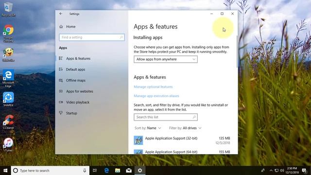
Task: Open Recycle Bin desktop icon
Action: coord(8,9)
